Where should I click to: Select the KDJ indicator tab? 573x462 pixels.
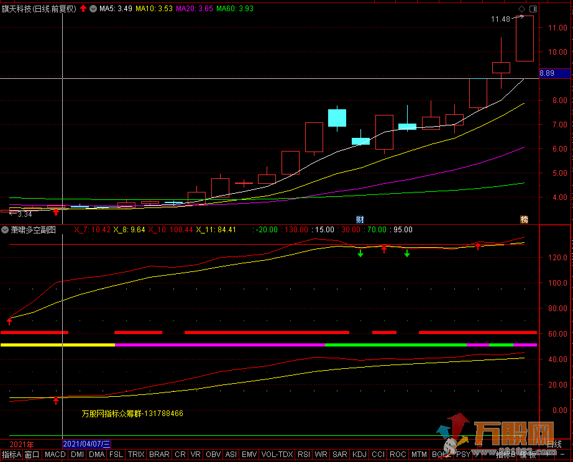tap(359, 455)
